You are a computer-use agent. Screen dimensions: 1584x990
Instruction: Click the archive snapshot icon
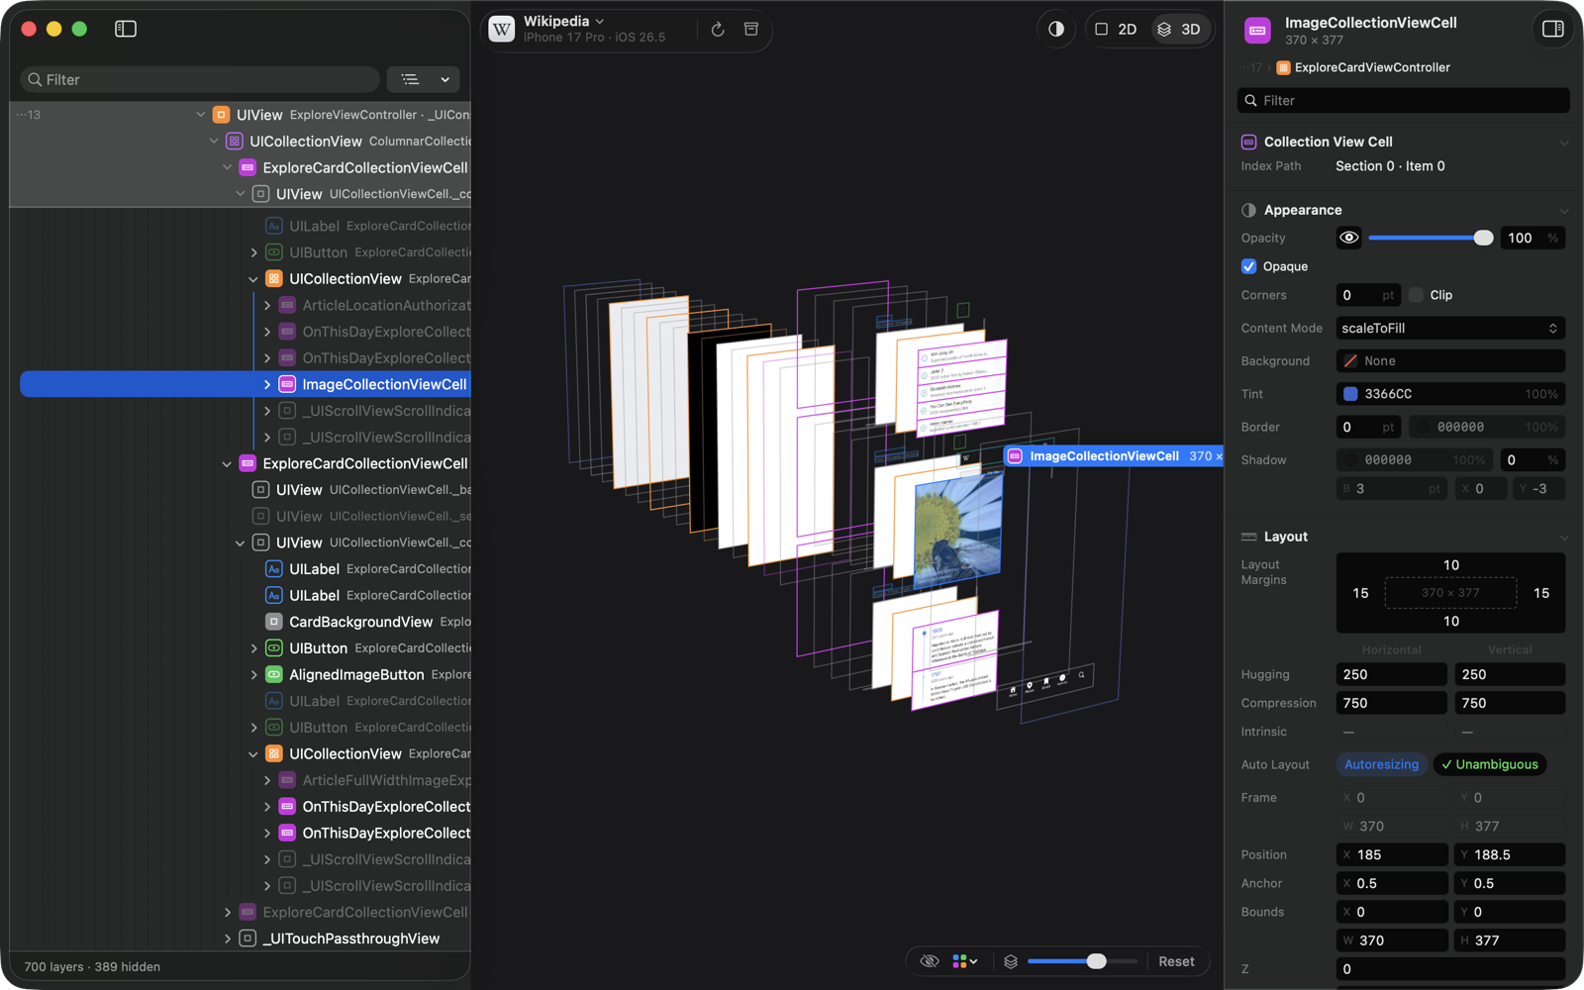point(751,30)
